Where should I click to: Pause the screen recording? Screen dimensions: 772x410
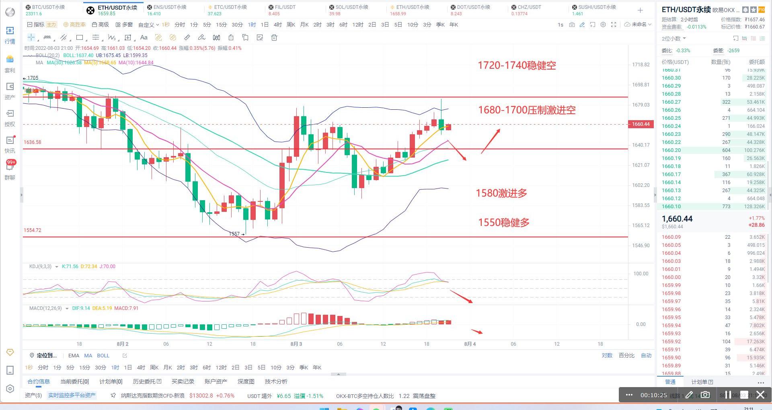(728, 395)
